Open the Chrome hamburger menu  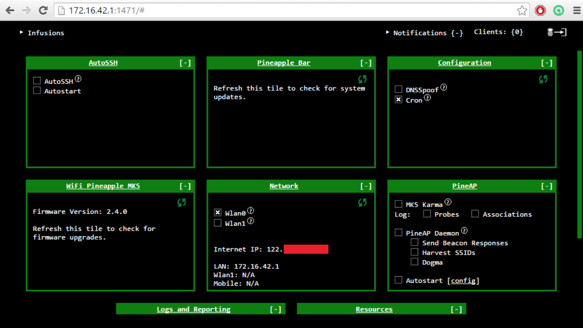(x=576, y=10)
